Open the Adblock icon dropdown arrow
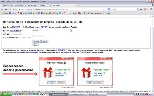The width and height of the screenshot is (154, 96). [x=147, y=9]
